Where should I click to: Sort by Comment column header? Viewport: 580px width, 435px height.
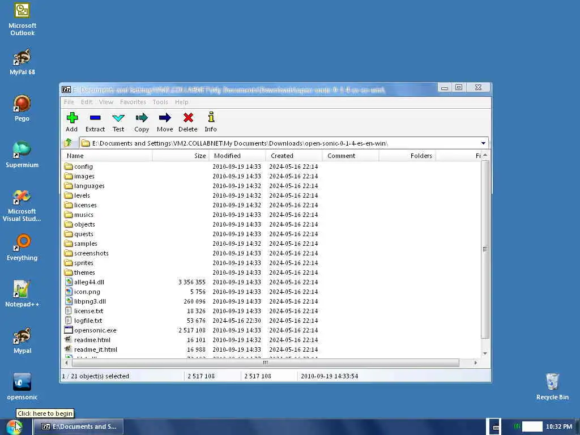351,156
